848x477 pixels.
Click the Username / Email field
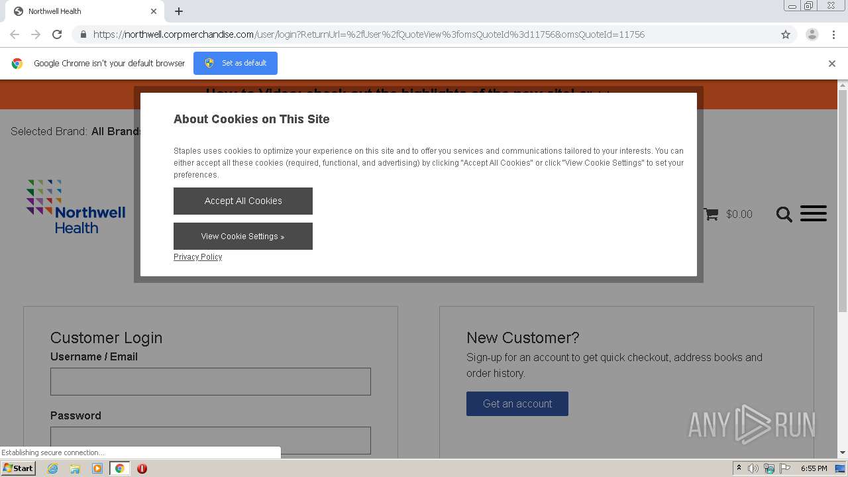coord(211,382)
